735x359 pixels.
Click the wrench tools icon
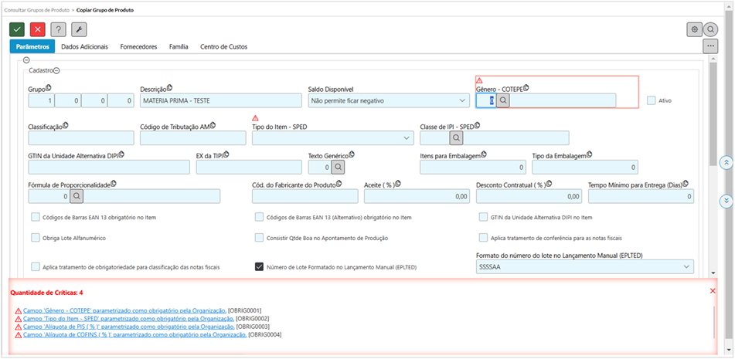click(x=79, y=29)
